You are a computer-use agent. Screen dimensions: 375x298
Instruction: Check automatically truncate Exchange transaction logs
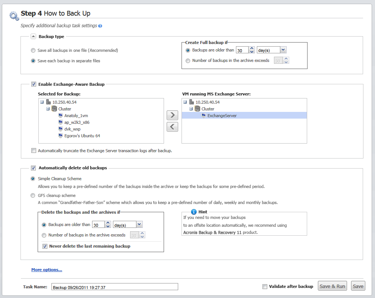[34, 151]
